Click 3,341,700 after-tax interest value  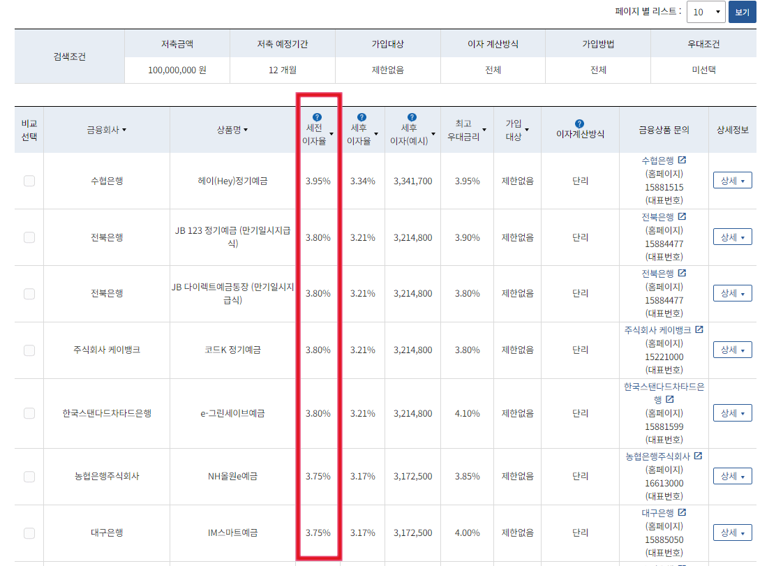click(413, 181)
